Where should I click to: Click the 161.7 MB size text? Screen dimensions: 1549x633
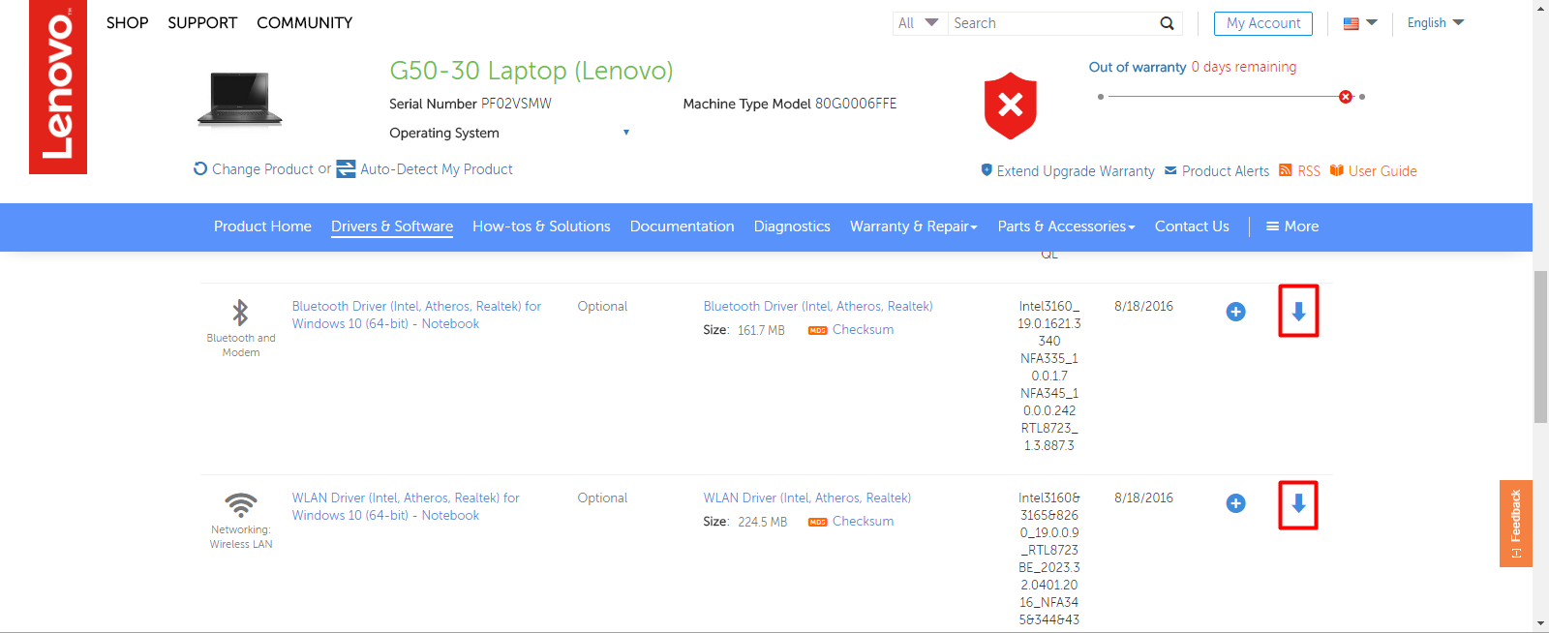point(761,330)
